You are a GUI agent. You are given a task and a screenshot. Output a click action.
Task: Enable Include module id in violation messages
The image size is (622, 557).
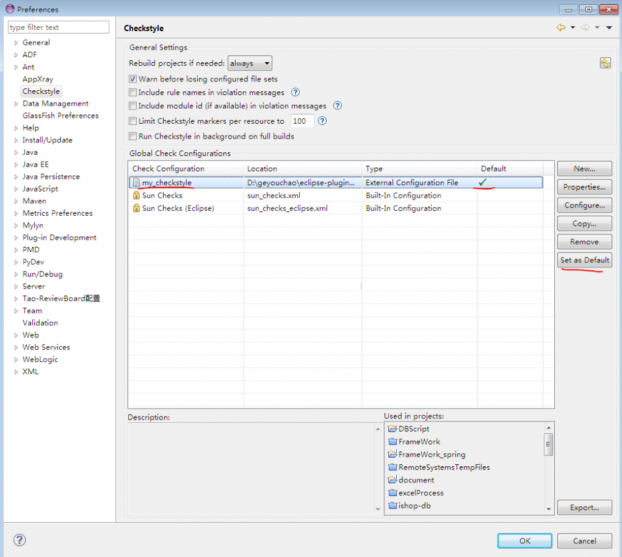coord(133,106)
